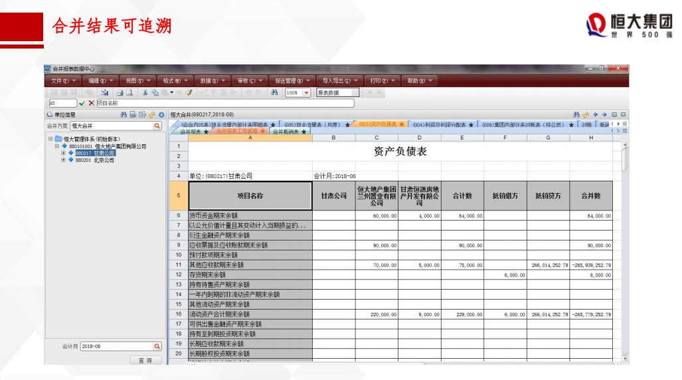
Task: Click value -265,939,252.79 in row 11
Action: [x=590, y=264]
